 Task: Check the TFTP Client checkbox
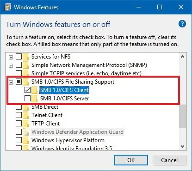tap(19, 124)
